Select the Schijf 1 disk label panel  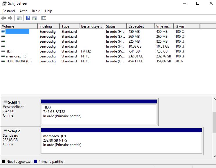[x=20, y=112]
